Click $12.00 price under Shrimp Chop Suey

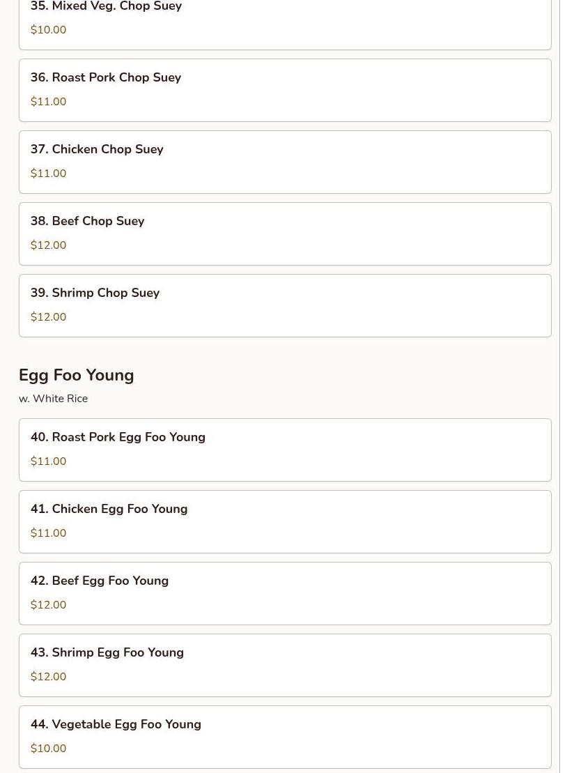click(49, 317)
